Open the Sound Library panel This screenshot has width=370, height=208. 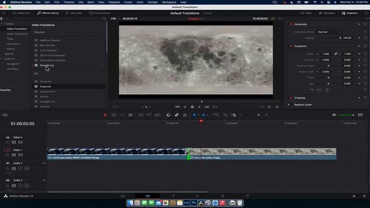tap(99, 13)
